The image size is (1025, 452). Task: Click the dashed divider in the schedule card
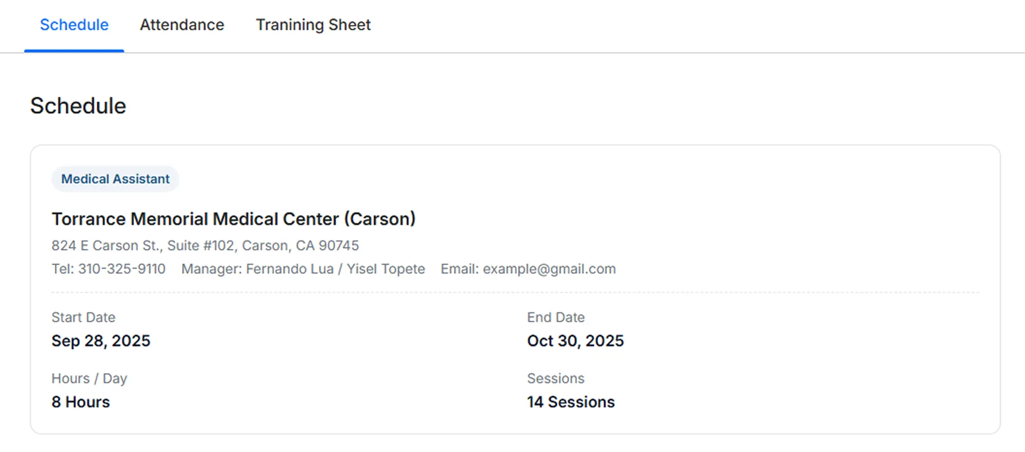point(515,292)
